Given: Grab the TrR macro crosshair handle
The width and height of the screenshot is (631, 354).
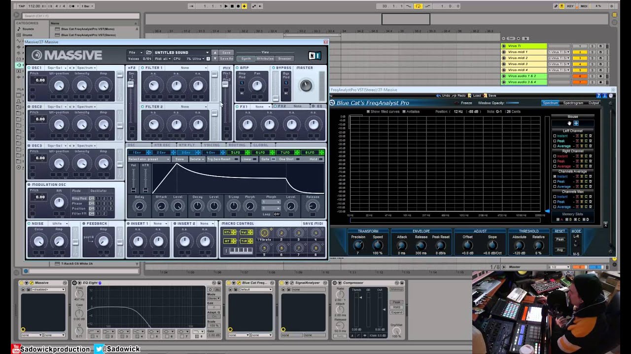Looking at the screenshot, I should tap(250, 241).
